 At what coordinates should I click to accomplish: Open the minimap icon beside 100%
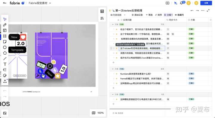click(94, 113)
